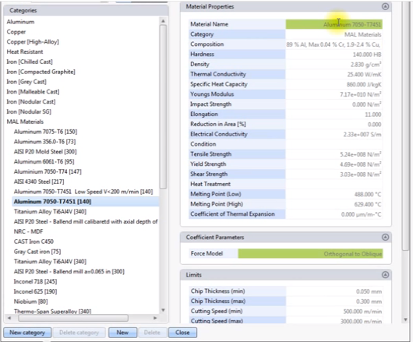Select AISI 4340 Steel [217]

[39, 182]
